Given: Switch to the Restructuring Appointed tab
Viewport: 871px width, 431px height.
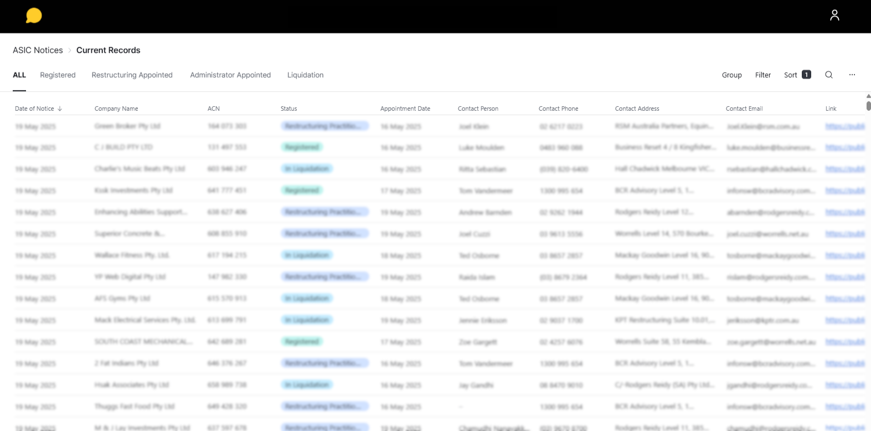Looking at the screenshot, I should (132, 75).
